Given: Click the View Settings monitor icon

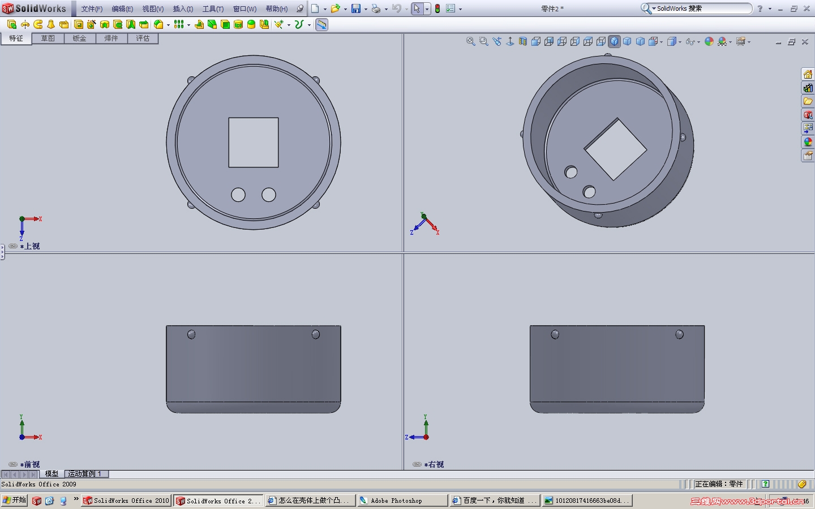Looking at the screenshot, I should (741, 41).
